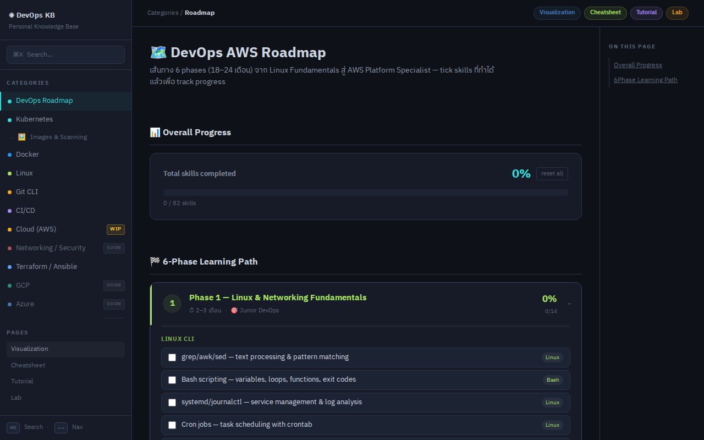Image resolution: width=704 pixels, height=440 pixels.
Task: Click the DevOps KB logo icon
Action: coord(12,15)
